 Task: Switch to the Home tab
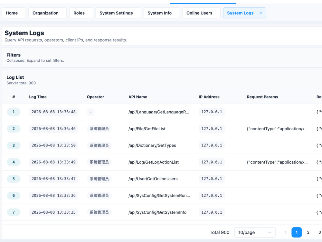pyautogui.click(x=14, y=13)
